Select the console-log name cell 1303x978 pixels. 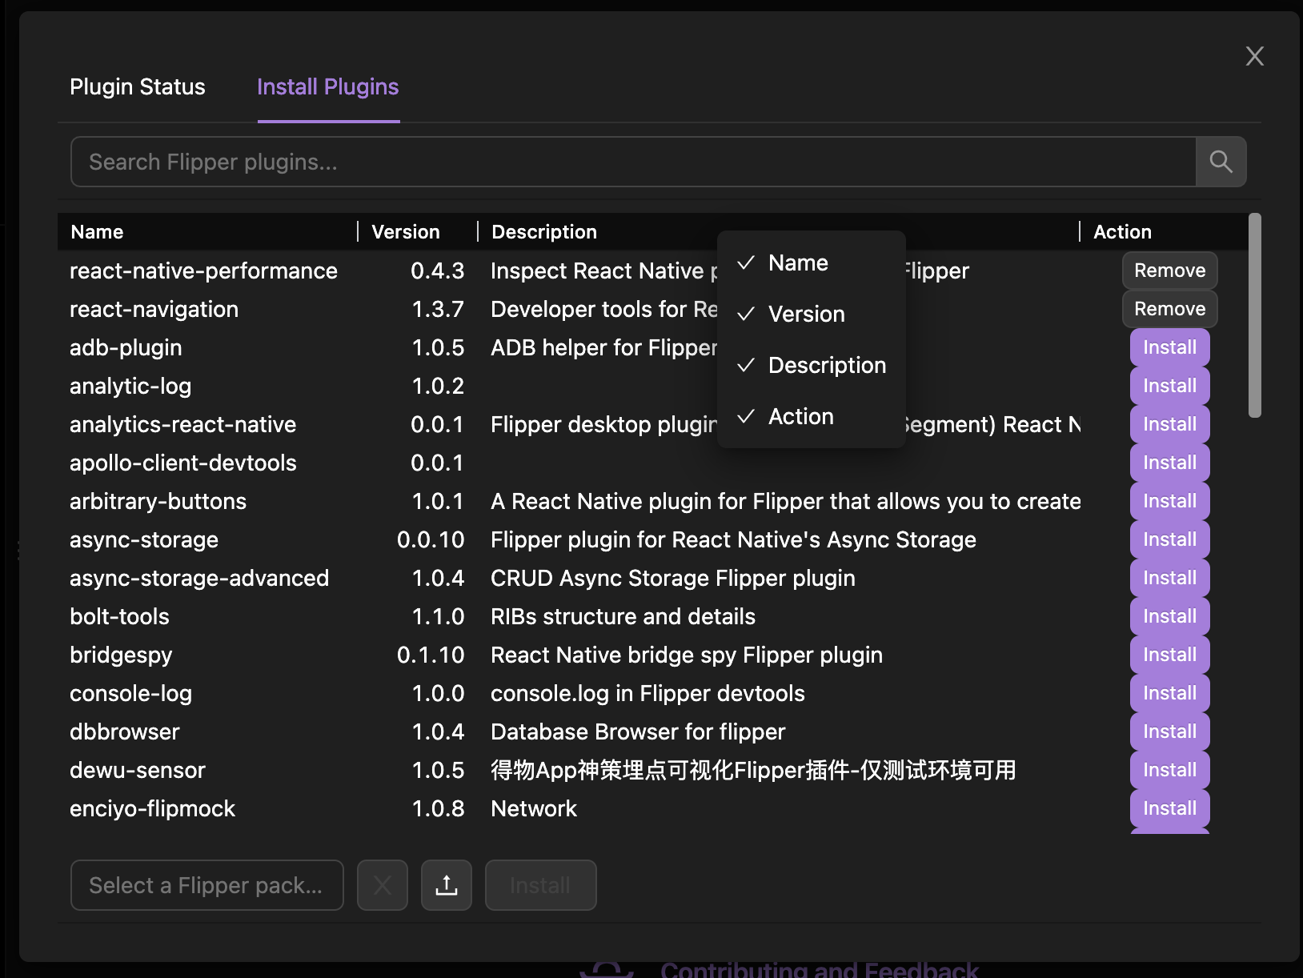coord(130,693)
